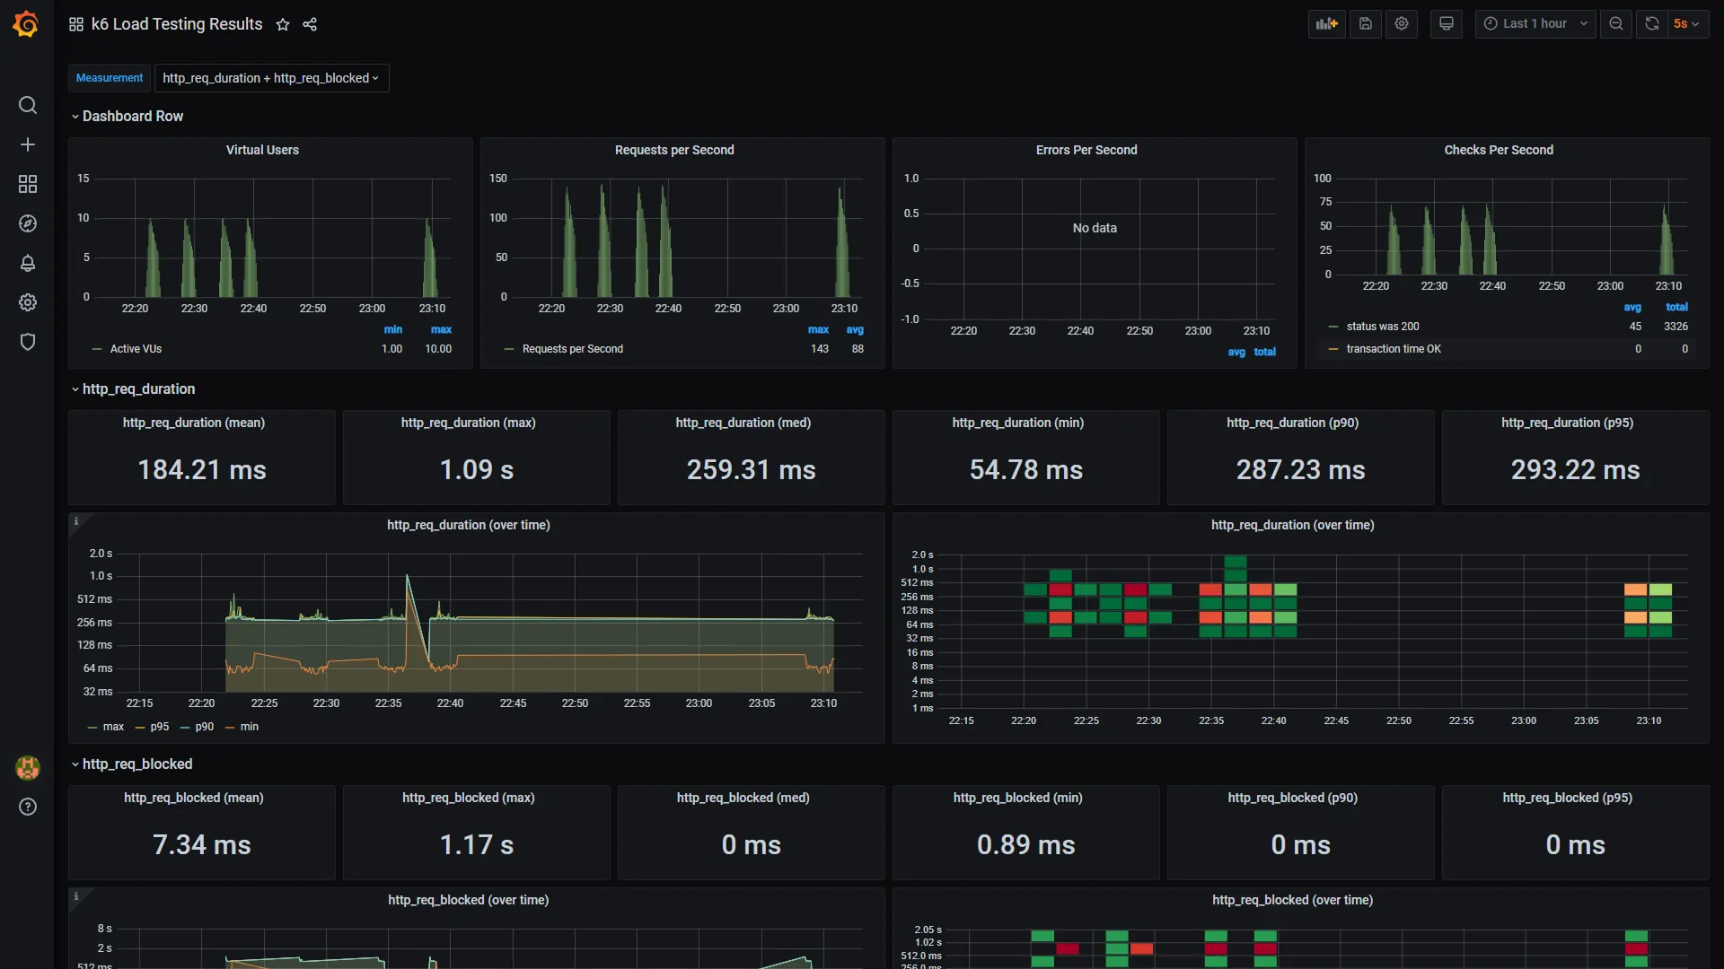Show info on http_req_blocked over time panel
This screenshot has width=1724, height=969.
point(76,896)
